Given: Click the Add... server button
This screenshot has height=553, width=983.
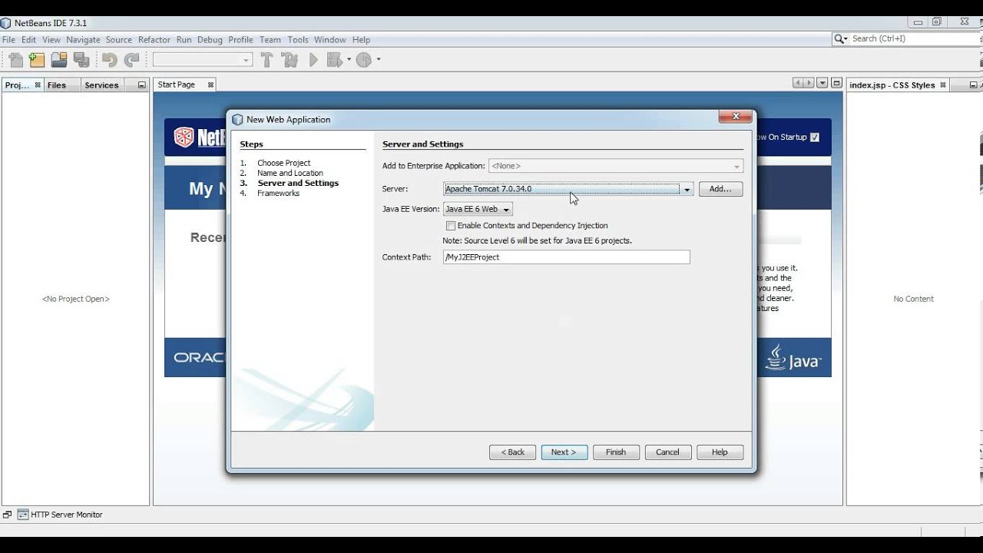Looking at the screenshot, I should click(720, 189).
